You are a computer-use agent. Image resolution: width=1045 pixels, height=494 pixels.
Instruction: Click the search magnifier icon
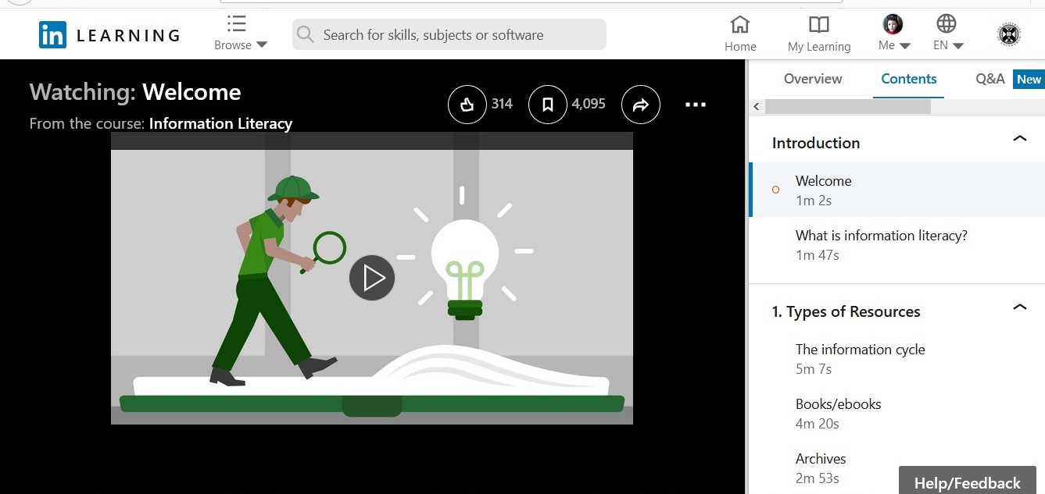(x=305, y=34)
